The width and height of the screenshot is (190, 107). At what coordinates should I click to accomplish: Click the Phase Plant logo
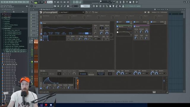(48, 12)
